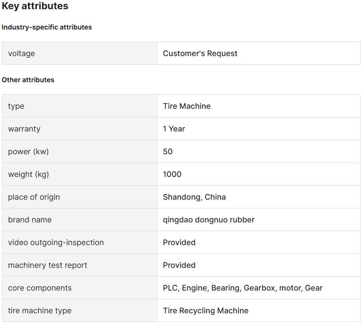
Task: Select the Customer's Request voltage value
Action: pos(200,53)
